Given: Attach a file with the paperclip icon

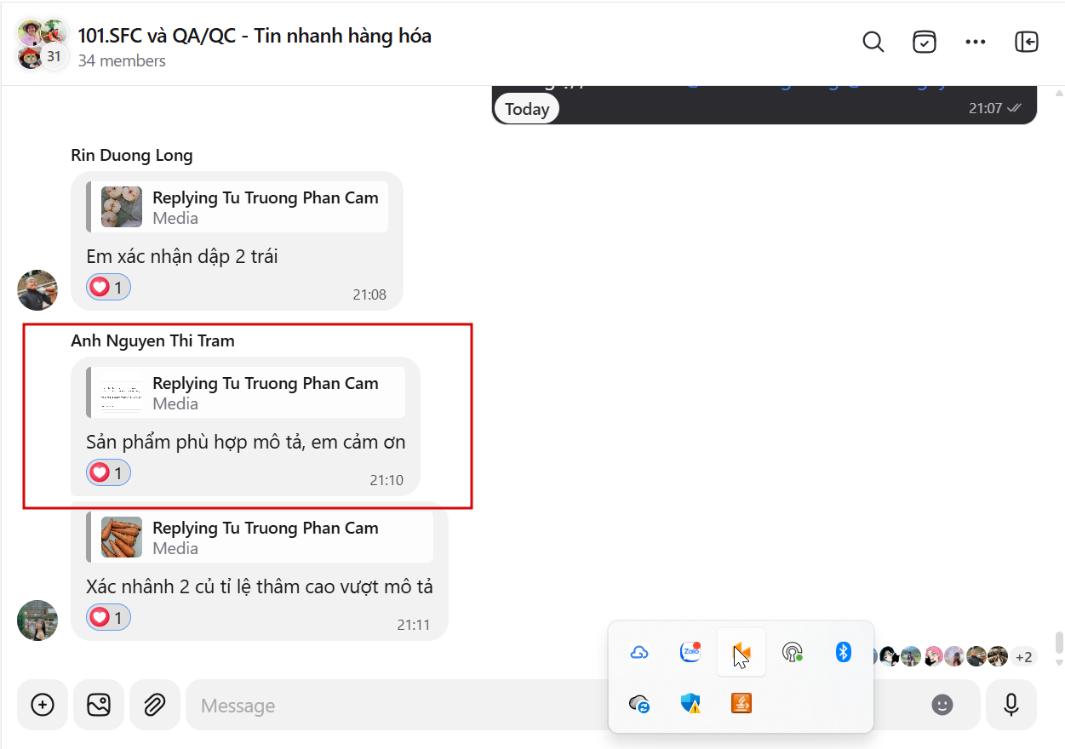Looking at the screenshot, I should (154, 705).
